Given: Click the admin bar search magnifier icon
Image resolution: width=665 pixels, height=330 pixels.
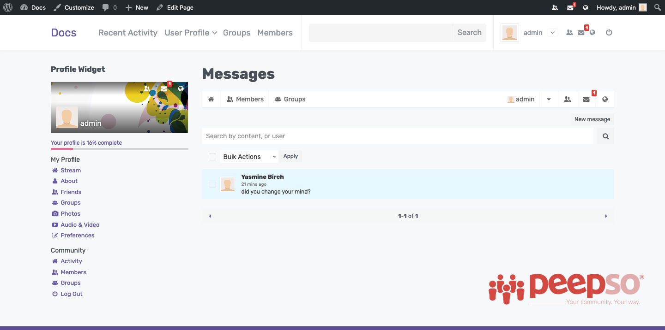Looking at the screenshot, I should pos(657,7).
